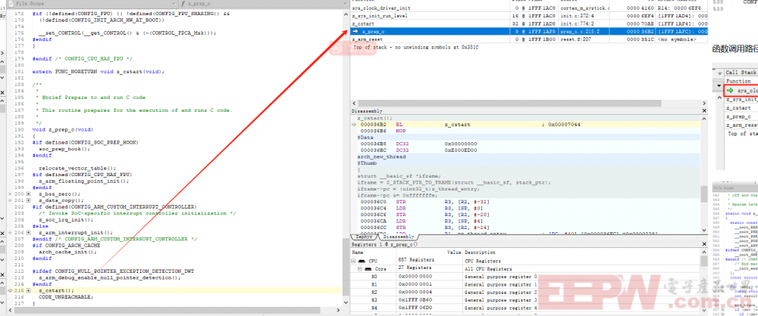
Task: Close the Disassembly panel
Action: click(704, 111)
